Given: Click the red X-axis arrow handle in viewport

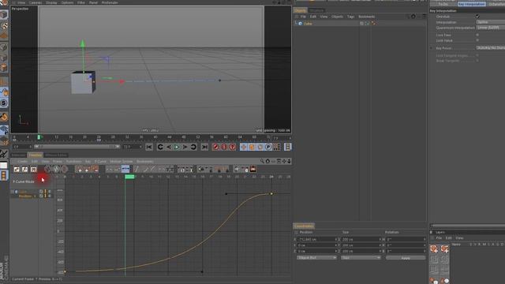Looking at the screenshot, I should point(122,82).
